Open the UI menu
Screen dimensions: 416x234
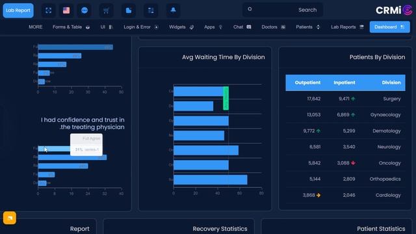point(107,27)
